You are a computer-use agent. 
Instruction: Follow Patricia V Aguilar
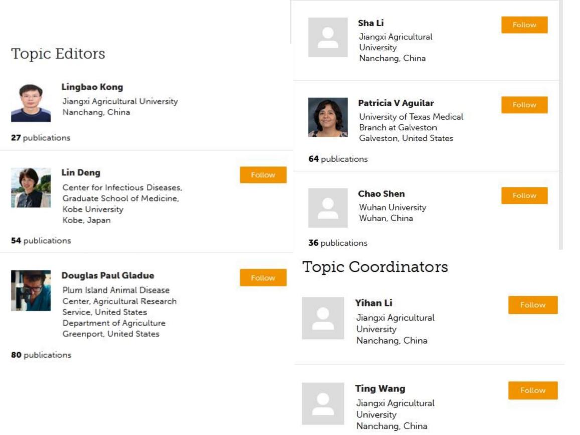524,105
